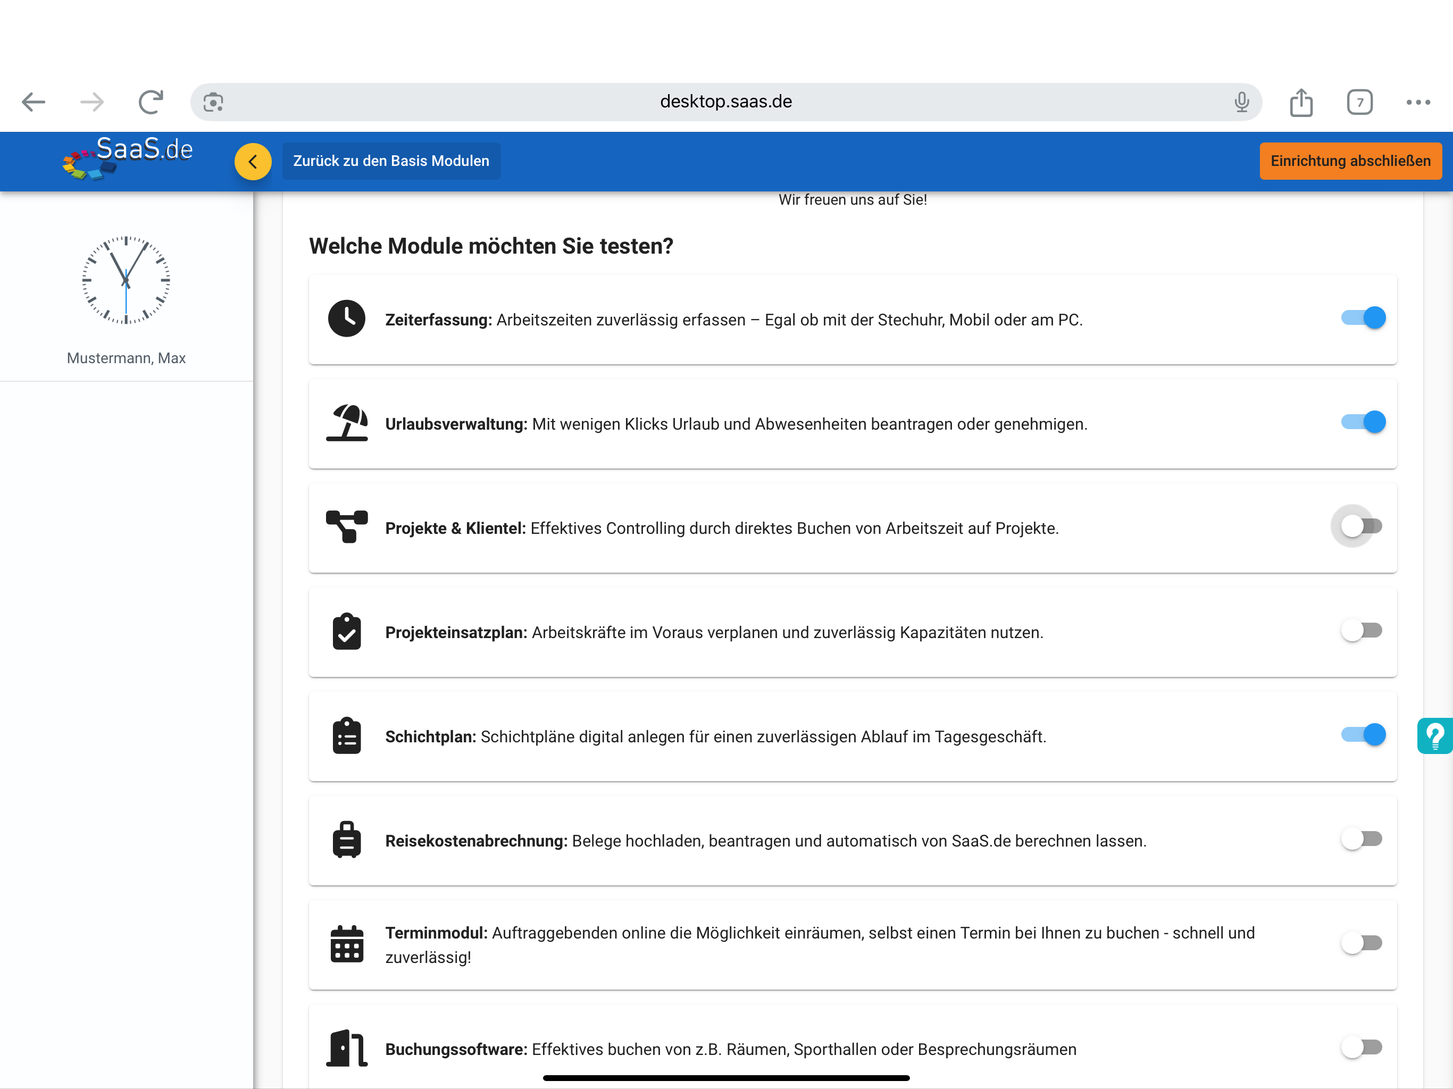This screenshot has width=1453, height=1089.
Task: Click Zurück zu den Basis Modulen
Action: 391,161
